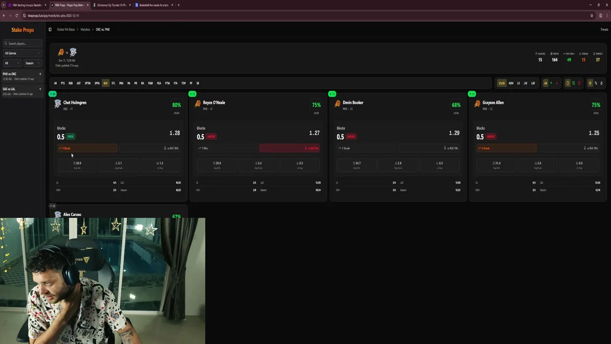Filter by red down-arrow unders
Screen dimensions: 611x344
coord(557,83)
